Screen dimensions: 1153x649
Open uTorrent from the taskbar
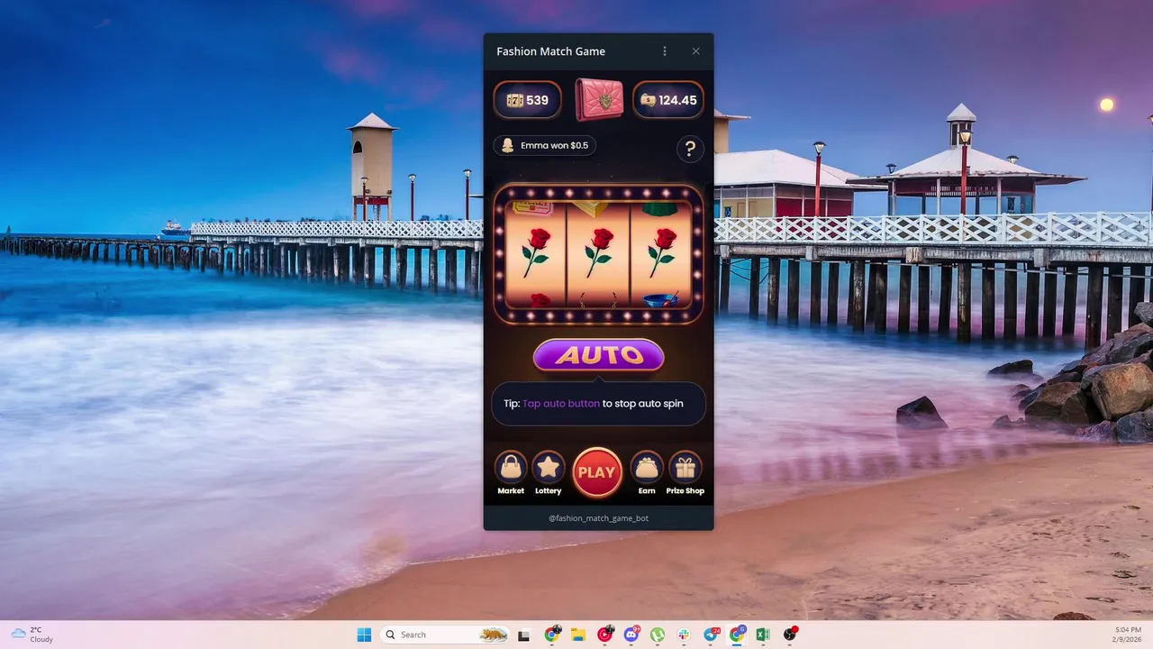pyautogui.click(x=658, y=635)
